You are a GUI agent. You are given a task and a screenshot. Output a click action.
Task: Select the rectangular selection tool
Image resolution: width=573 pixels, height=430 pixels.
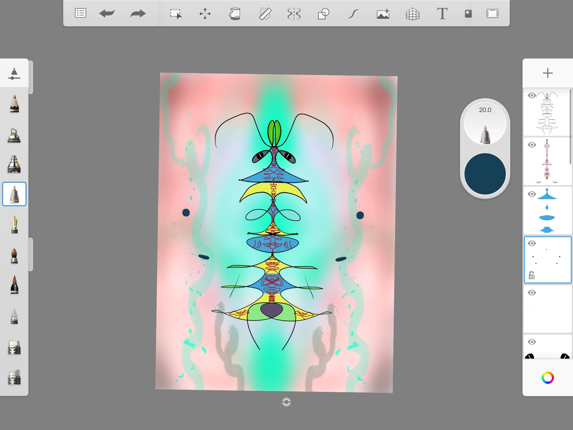click(x=176, y=13)
